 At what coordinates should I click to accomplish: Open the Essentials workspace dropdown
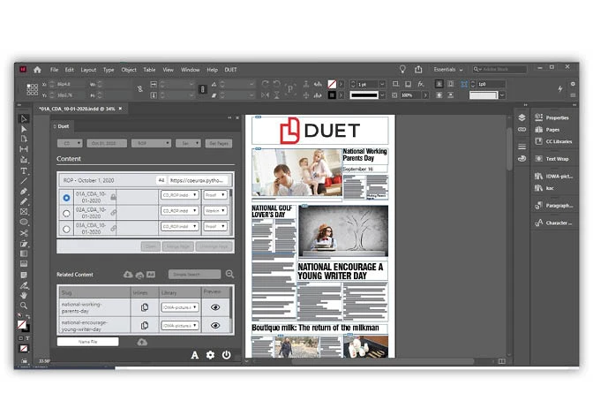(x=447, y=70)
